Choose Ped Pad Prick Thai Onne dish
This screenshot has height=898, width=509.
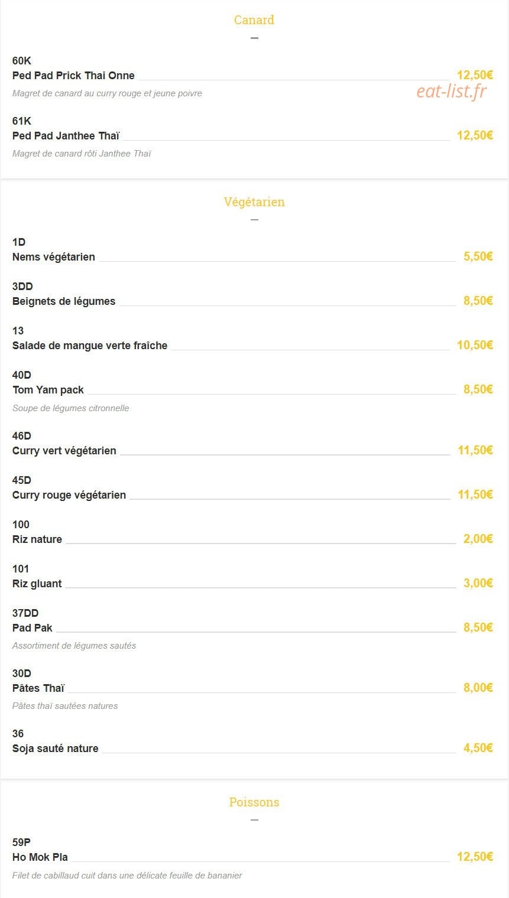coord(73,76)
